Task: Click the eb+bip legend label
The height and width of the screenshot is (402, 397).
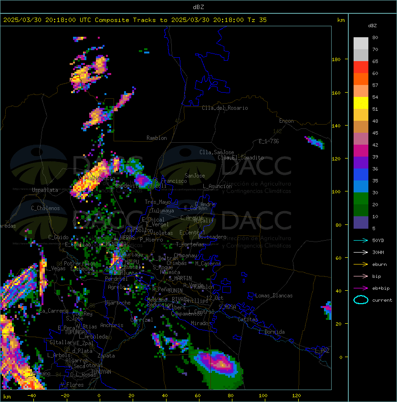Action: 381,288
